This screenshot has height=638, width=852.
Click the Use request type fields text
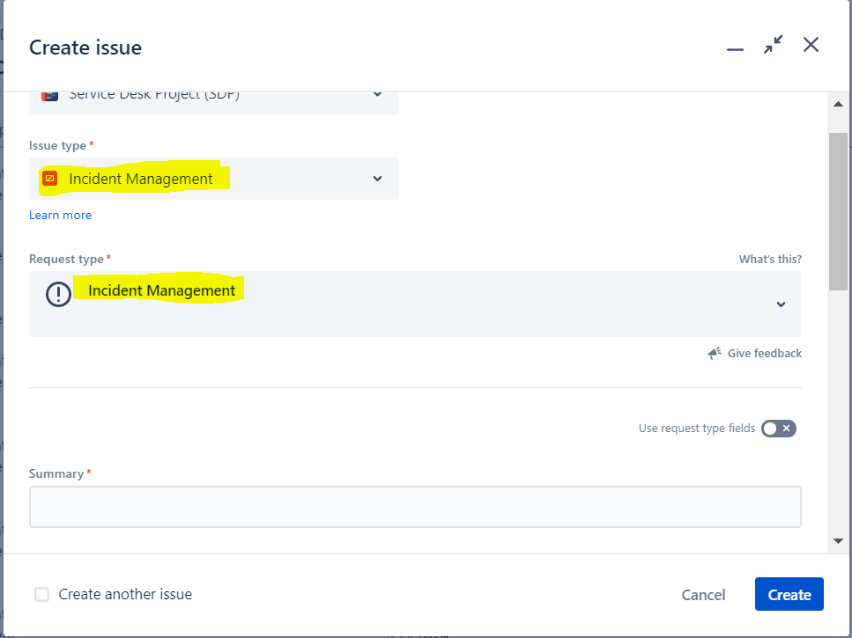click(x=697, y=428)
